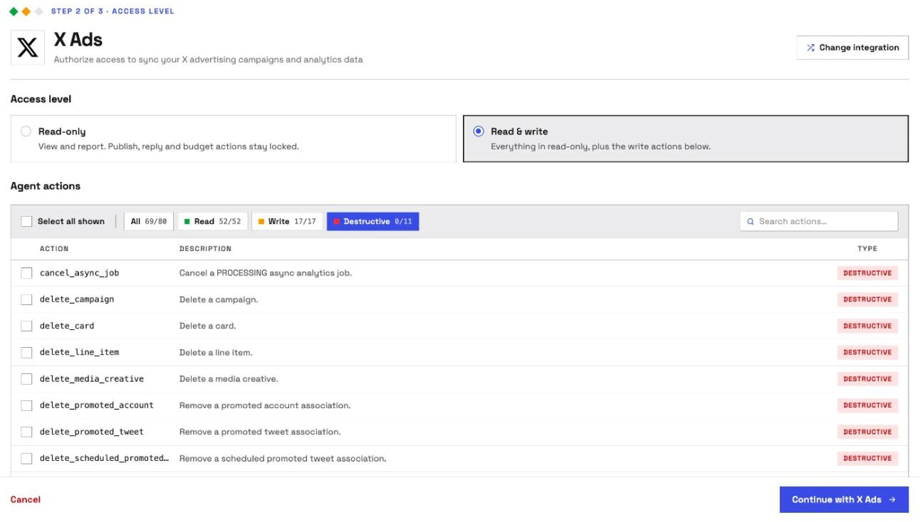
Task: Select the Read-only access level
Action: [233, 139]
